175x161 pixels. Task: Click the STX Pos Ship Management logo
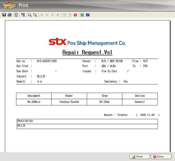(87, 42)
